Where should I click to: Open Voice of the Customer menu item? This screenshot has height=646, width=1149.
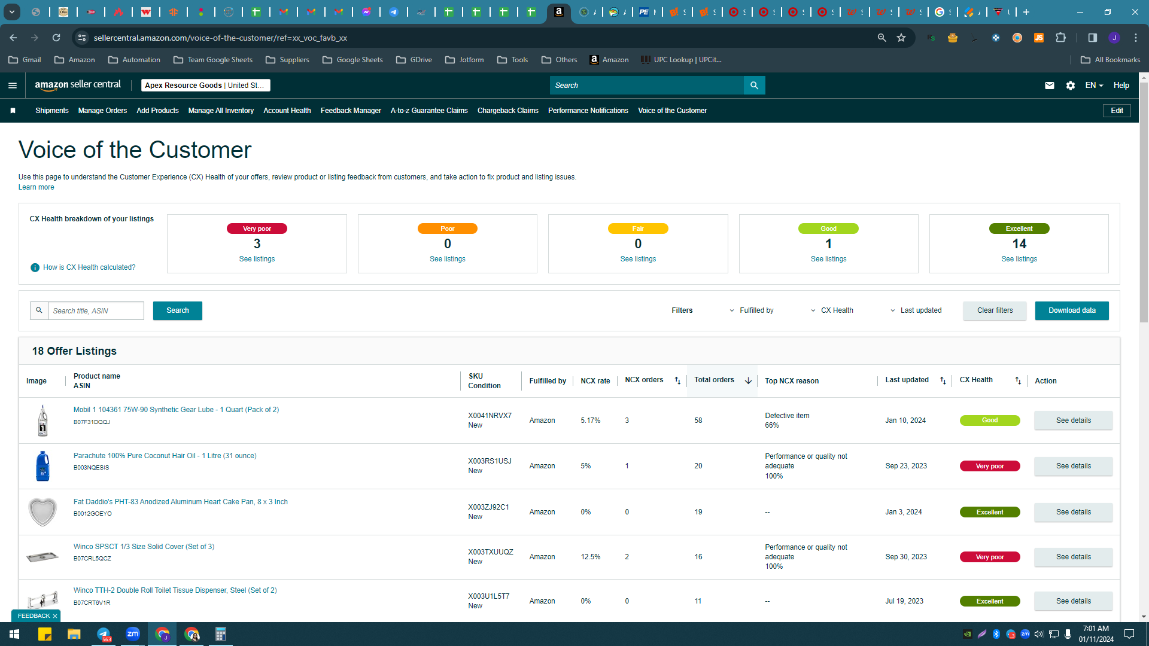coord(672,111)
